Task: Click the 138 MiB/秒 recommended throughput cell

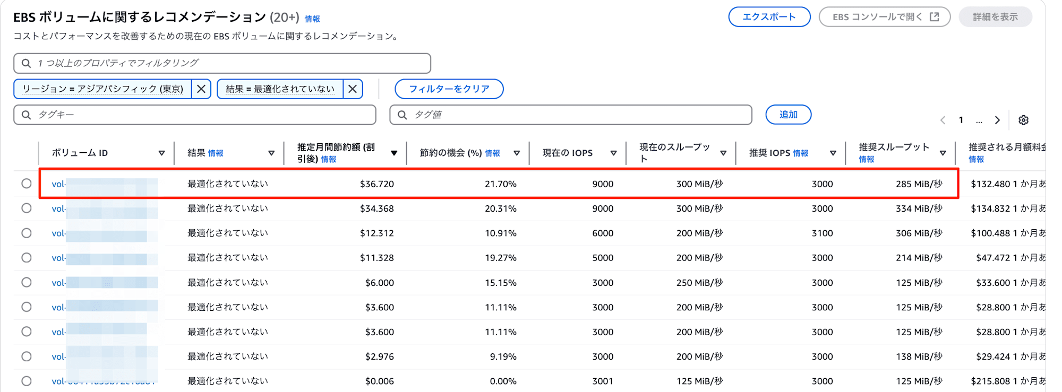Action: (919, 356)
